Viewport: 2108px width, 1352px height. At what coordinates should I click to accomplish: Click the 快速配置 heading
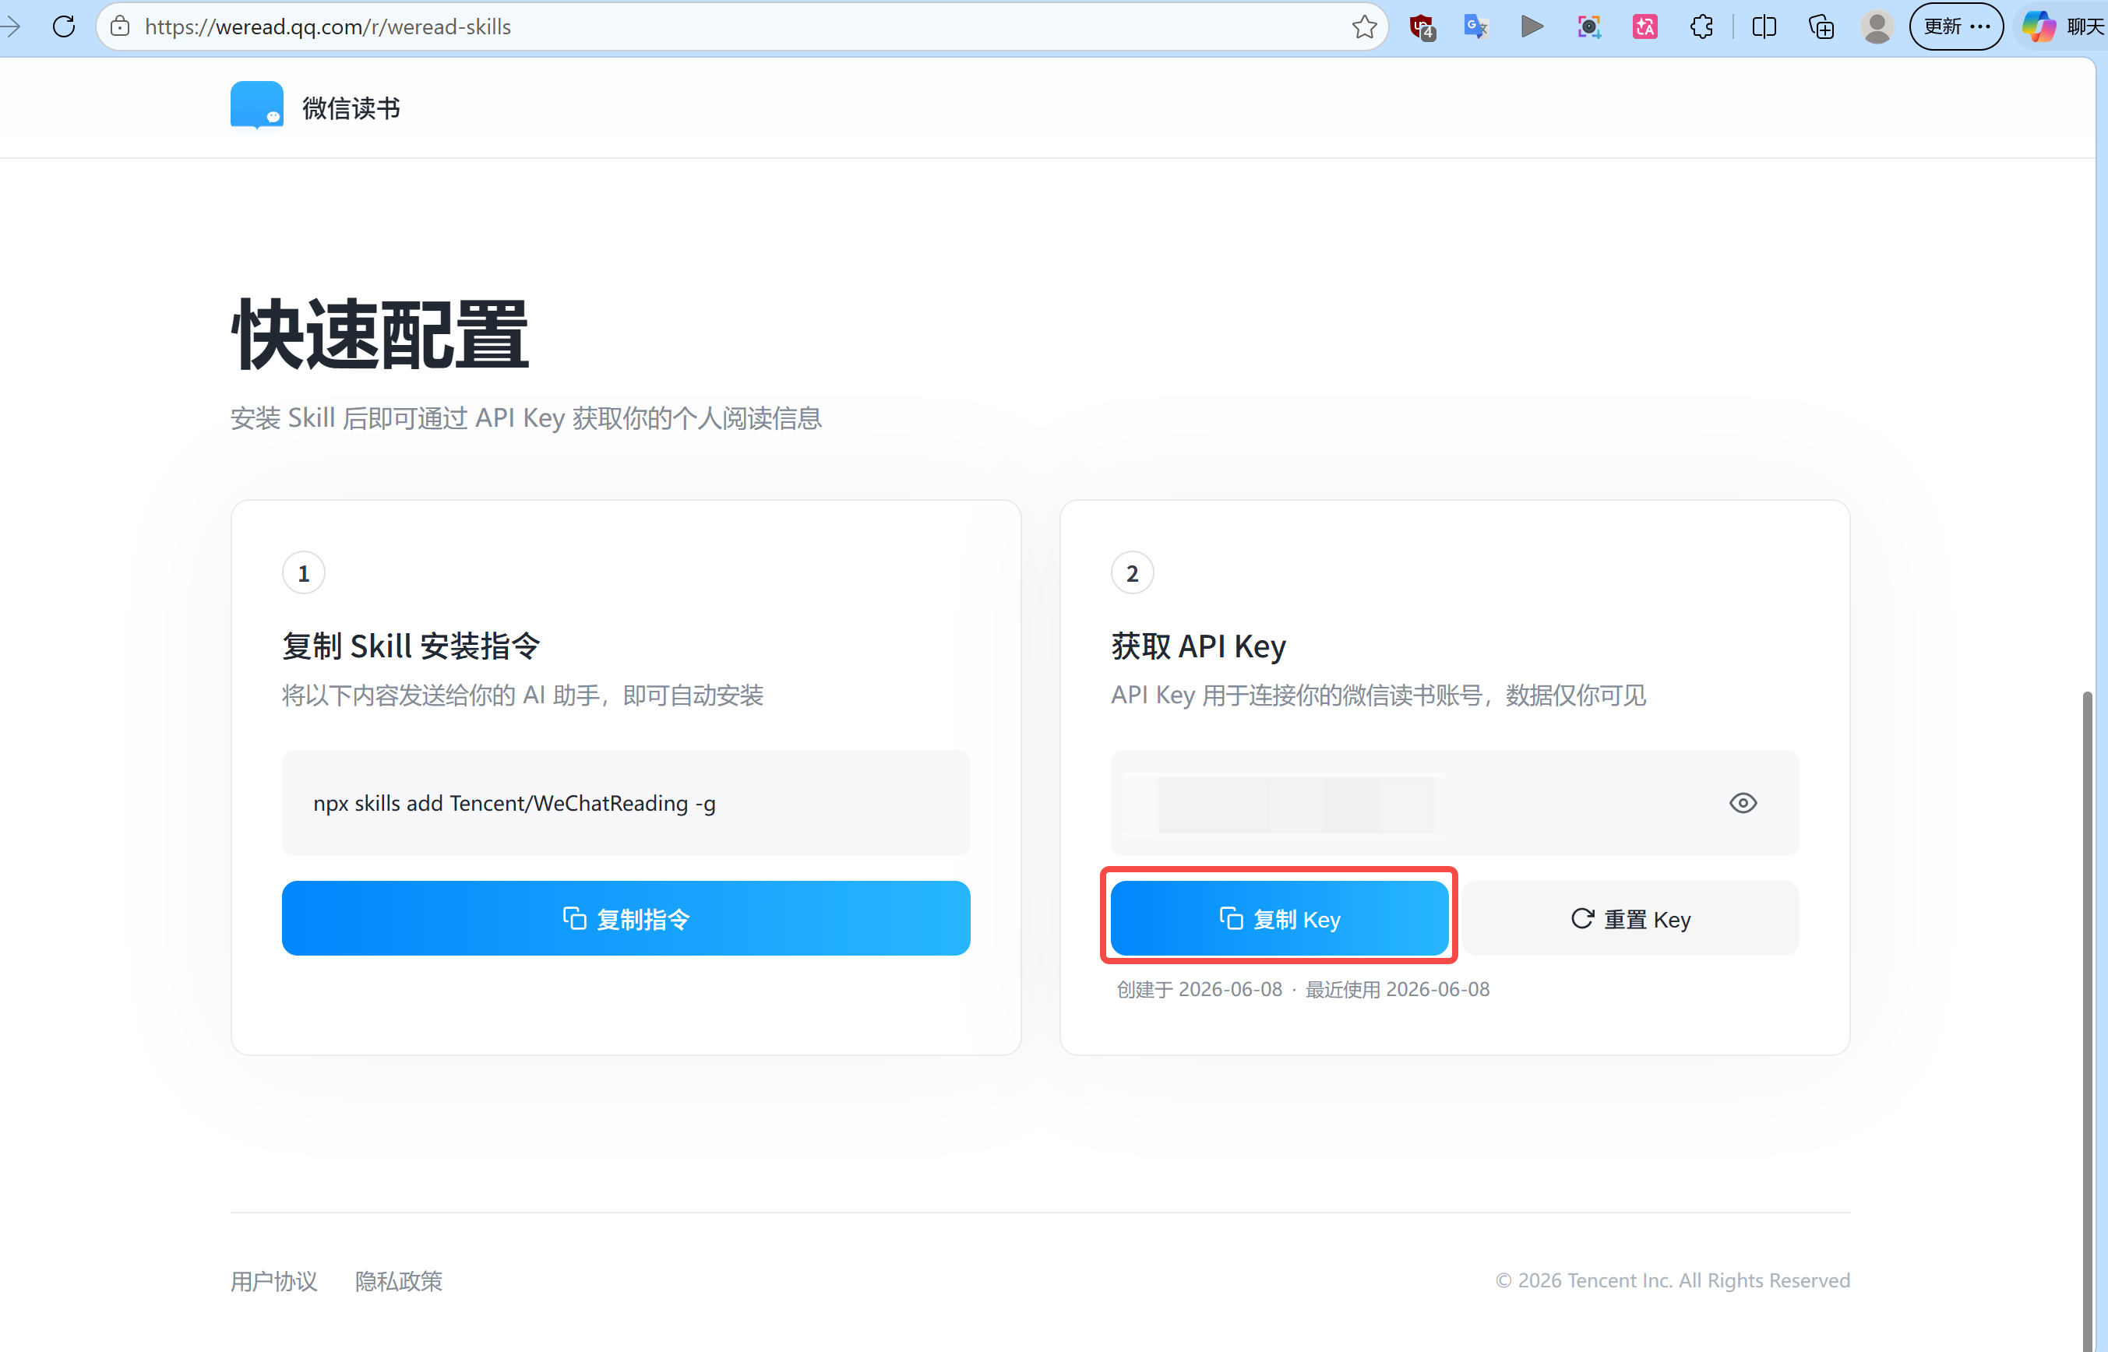pyautogui.click(x=379, y=334)
